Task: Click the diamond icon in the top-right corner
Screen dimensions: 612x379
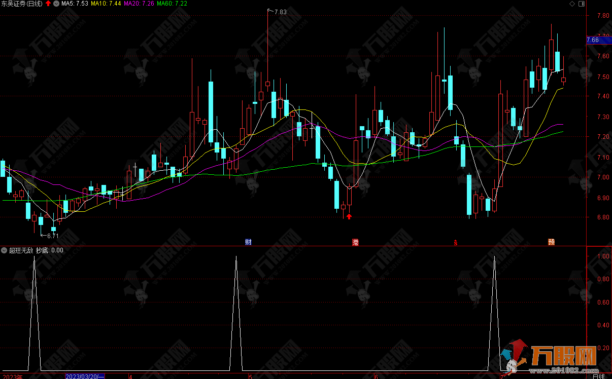Action: (572, 4)
